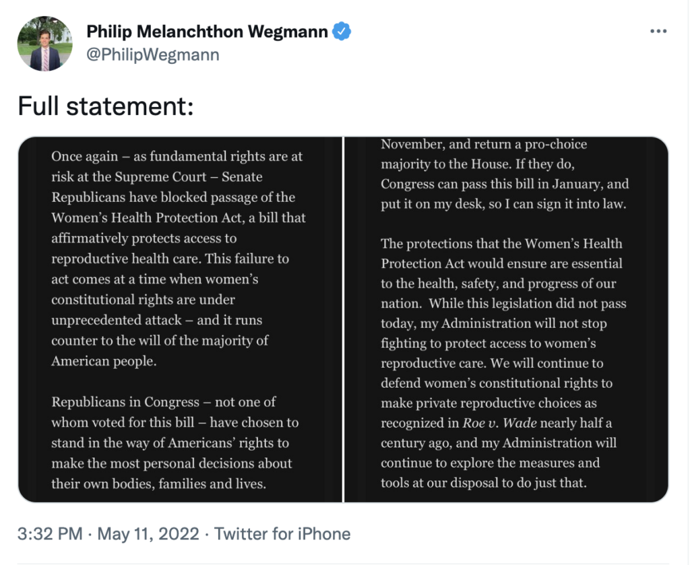This screenshot has width=690, height=565.
Task: Click 'tools at our disposal' closing line
Action: (x=483, y=483)
